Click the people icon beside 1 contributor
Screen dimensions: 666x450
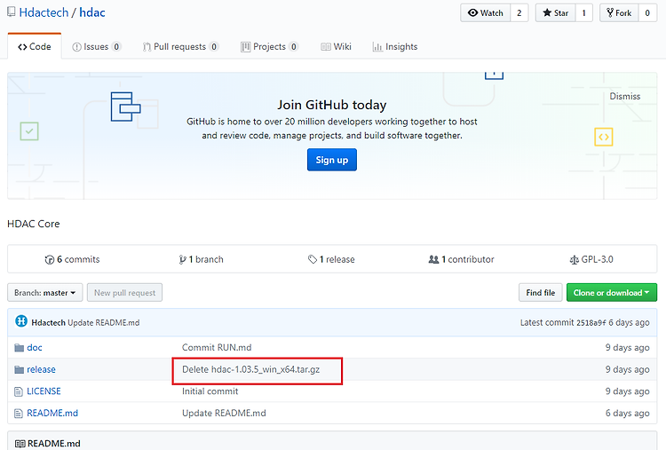coord(433,259)
